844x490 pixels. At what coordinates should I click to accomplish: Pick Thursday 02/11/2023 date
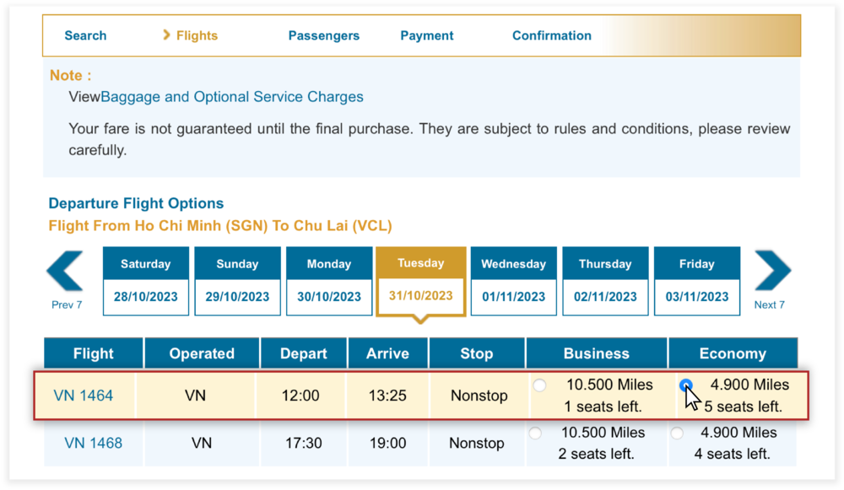pos(605,281)
